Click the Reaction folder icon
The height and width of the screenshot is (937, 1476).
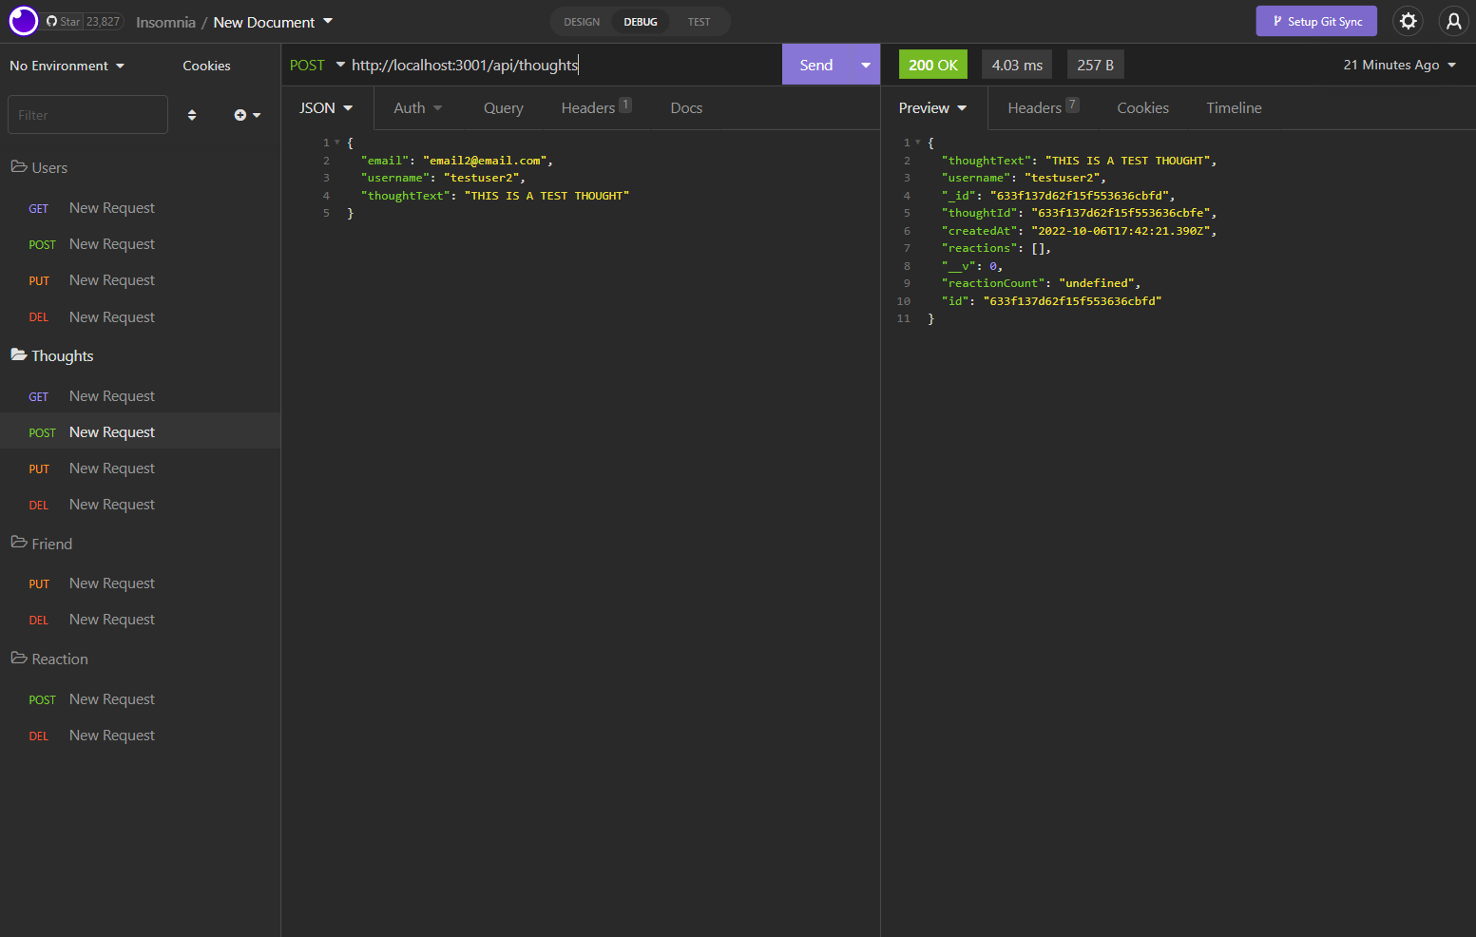click(18, 658)
